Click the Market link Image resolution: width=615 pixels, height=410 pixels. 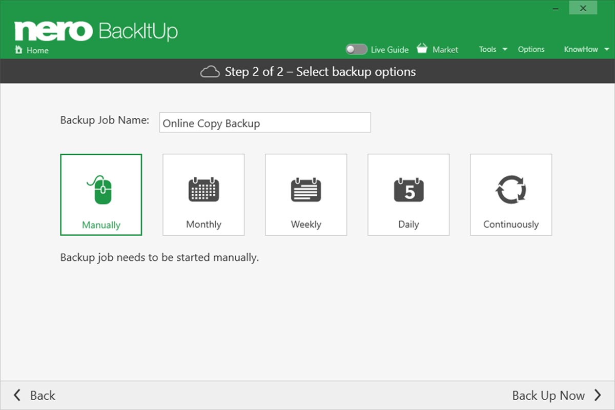click(445, 50)
